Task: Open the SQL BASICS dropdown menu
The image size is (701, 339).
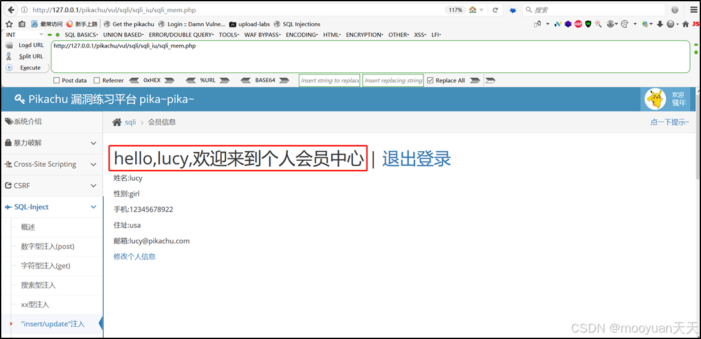Action: (82, 35)
